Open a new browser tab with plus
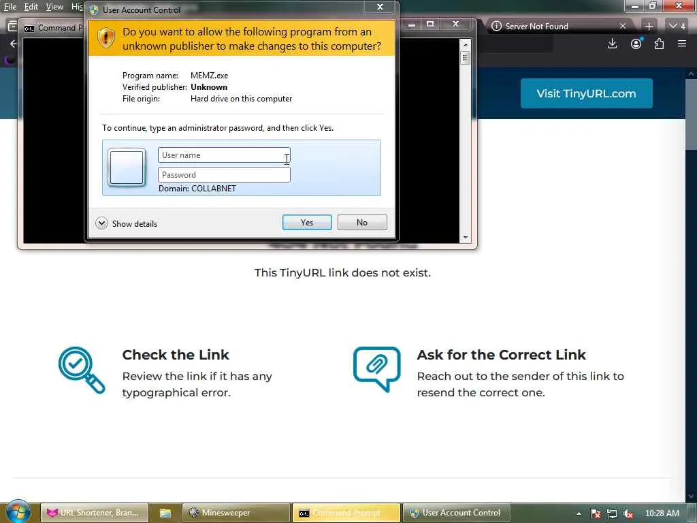The width and height of the screenshot is (697, 523). point(649,27)
